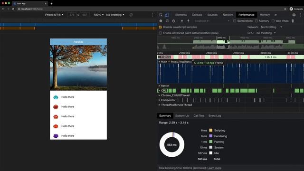Click the purple Rendering color swatch
Screen dimensions: 304x171
point(211,136)
